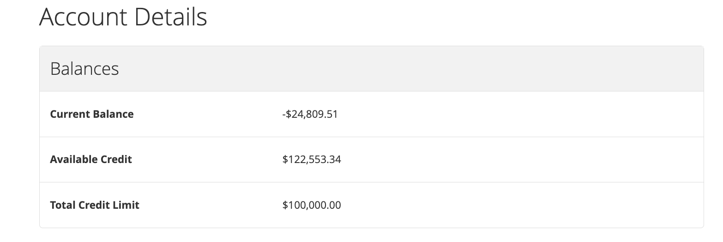The image size is (723, 242).
Task: Click the Available Credit label
Action: click(91, 159)
